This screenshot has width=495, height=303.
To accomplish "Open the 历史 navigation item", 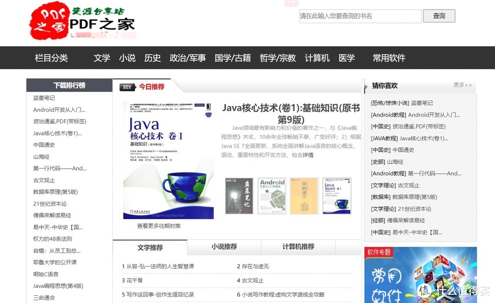I will (x=153, y=58).
